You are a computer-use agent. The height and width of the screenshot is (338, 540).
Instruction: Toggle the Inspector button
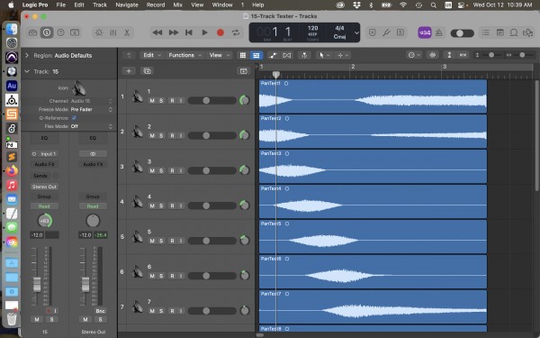point(47,32)
